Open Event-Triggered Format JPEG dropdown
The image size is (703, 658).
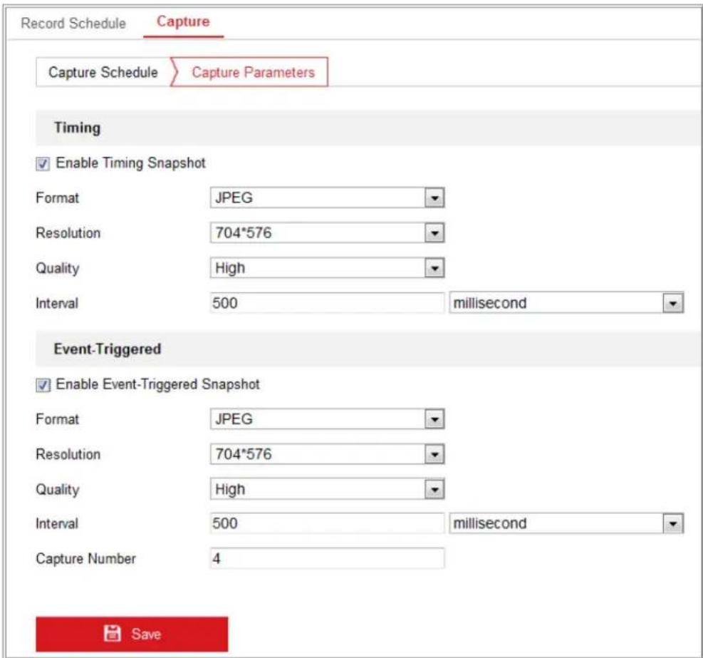pos(328,418)
